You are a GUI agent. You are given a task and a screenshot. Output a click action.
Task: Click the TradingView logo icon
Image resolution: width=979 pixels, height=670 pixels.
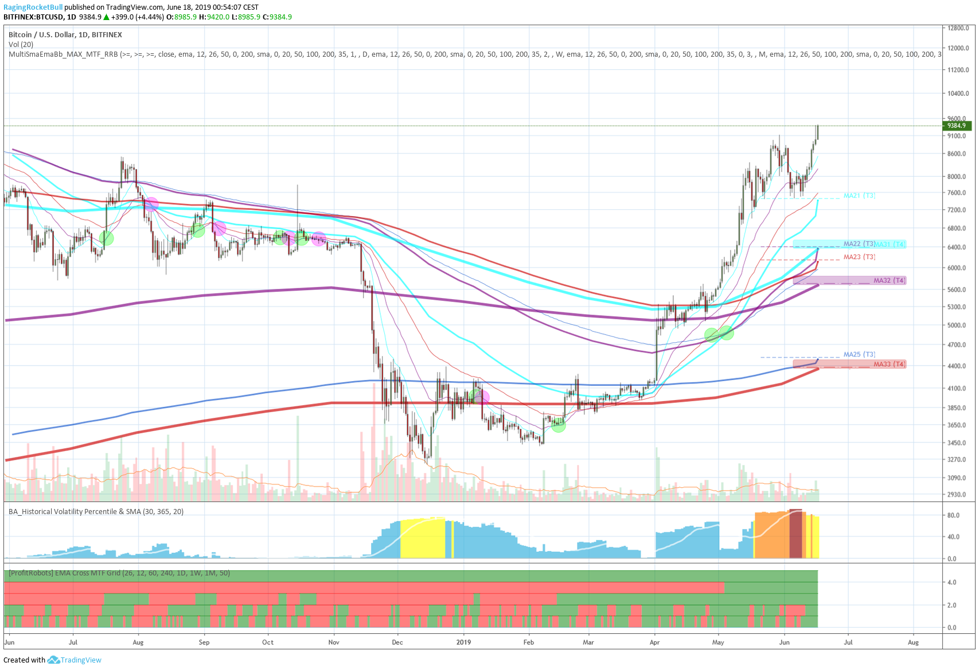[53, 660]
